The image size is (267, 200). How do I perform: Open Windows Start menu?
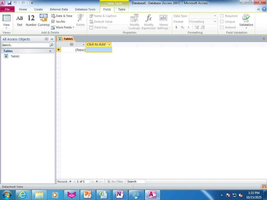click(7, 195)
